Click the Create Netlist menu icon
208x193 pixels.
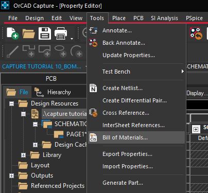click(93, 88)
